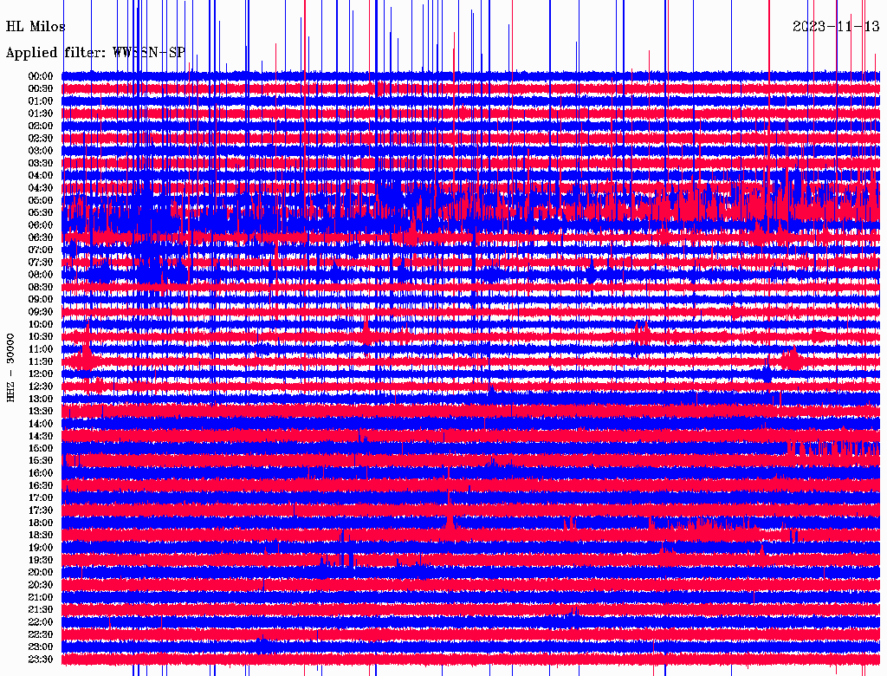This screenshot has width=887, height=676.
Task: Click the HHZ - 30000 axis label
Action: [x=10, y=368]
